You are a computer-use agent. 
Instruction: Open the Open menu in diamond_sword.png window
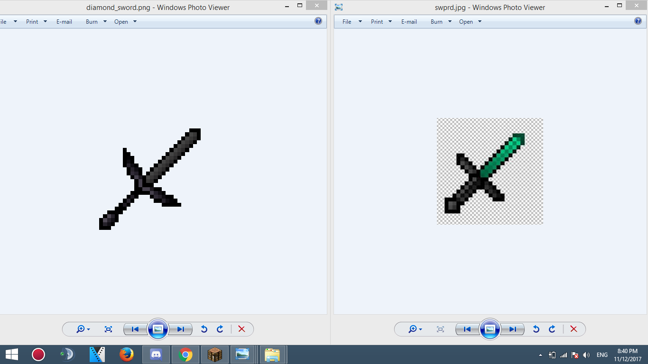pyautogui.click(x=121, y=22)
